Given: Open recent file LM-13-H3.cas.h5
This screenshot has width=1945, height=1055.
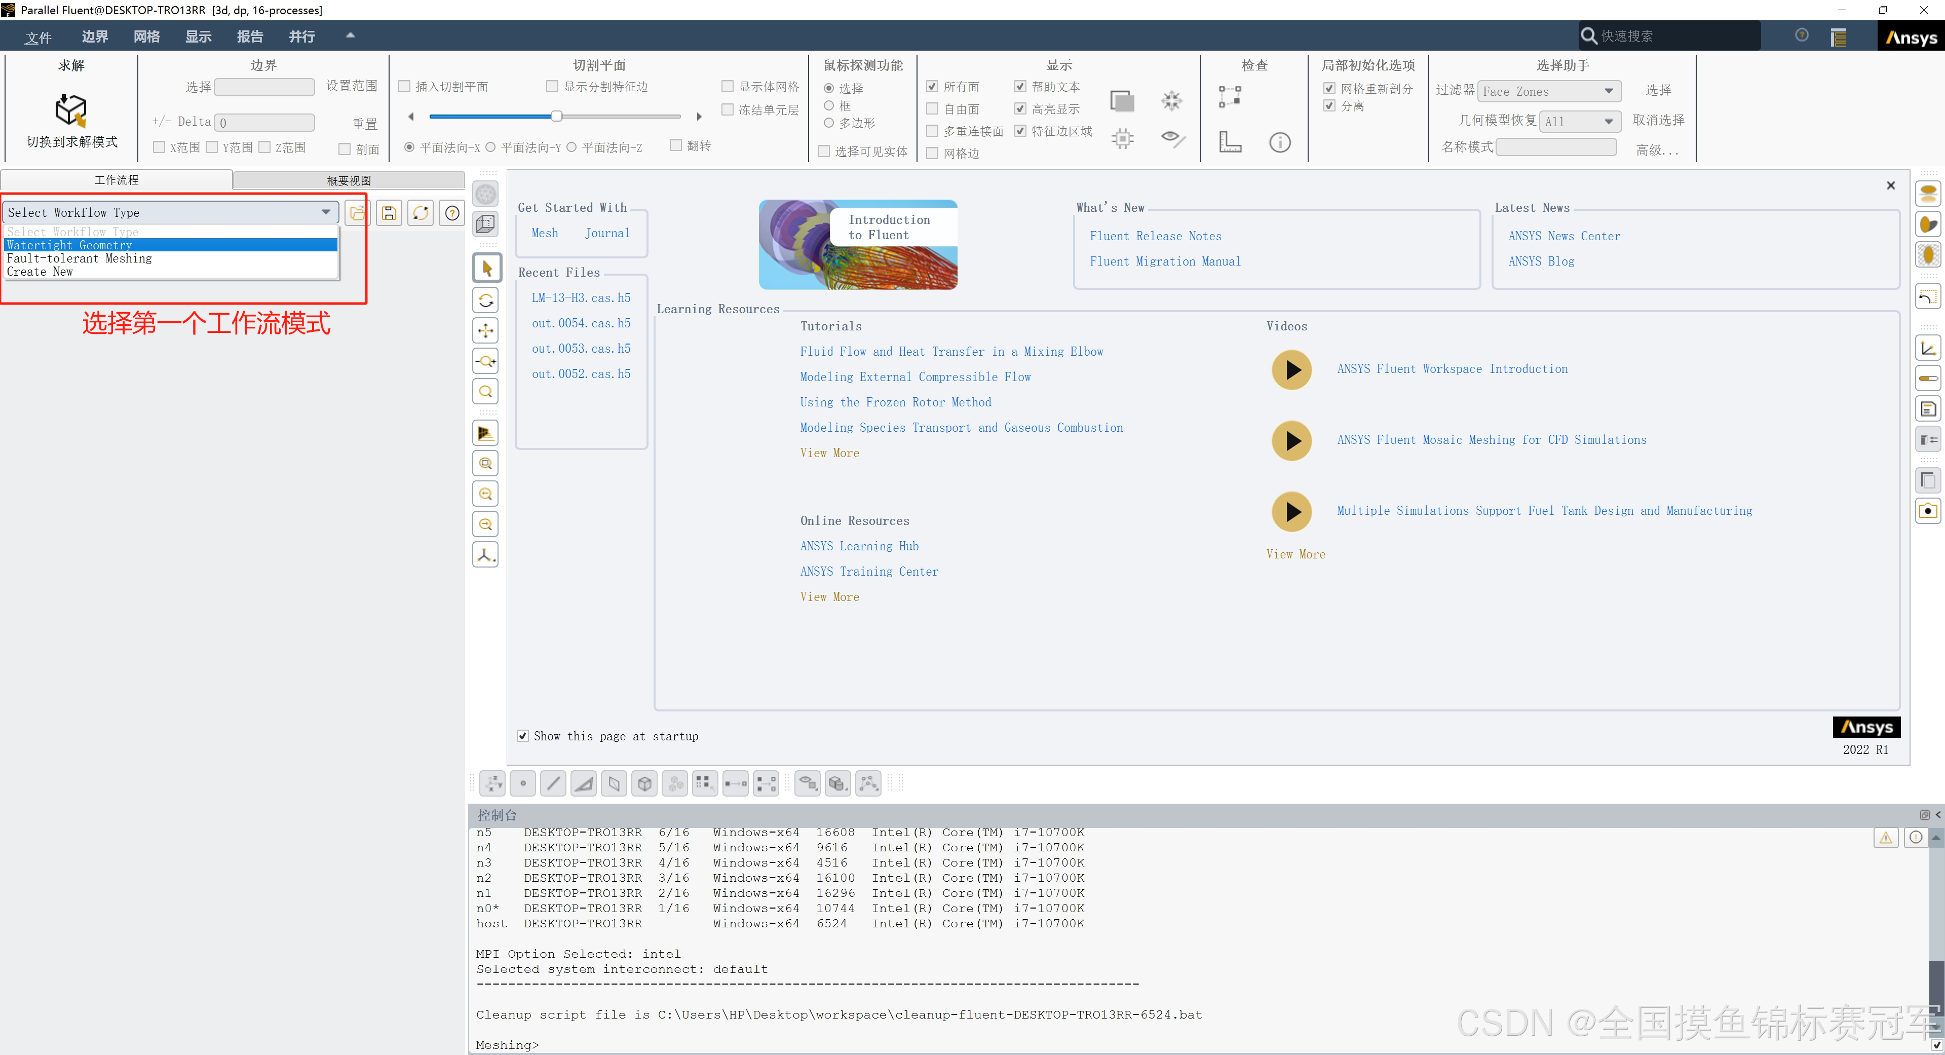Looking at the screenshot, I should (x=581, y=297).
